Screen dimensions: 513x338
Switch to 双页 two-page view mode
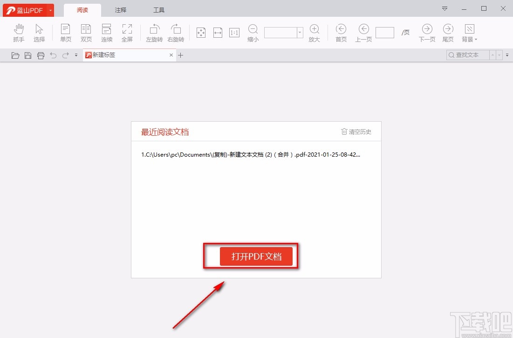(x=86, y=32)
